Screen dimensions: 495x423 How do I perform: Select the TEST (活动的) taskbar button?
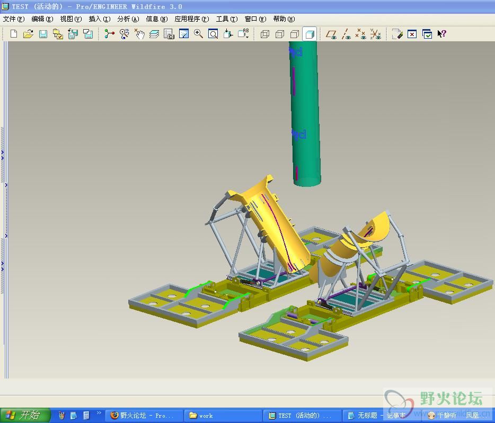click(302, 416)
